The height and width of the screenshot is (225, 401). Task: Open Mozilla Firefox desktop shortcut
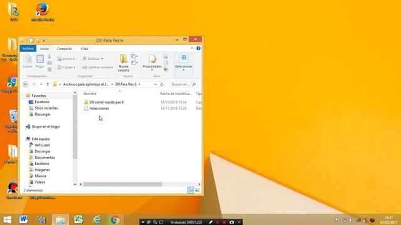43,12
